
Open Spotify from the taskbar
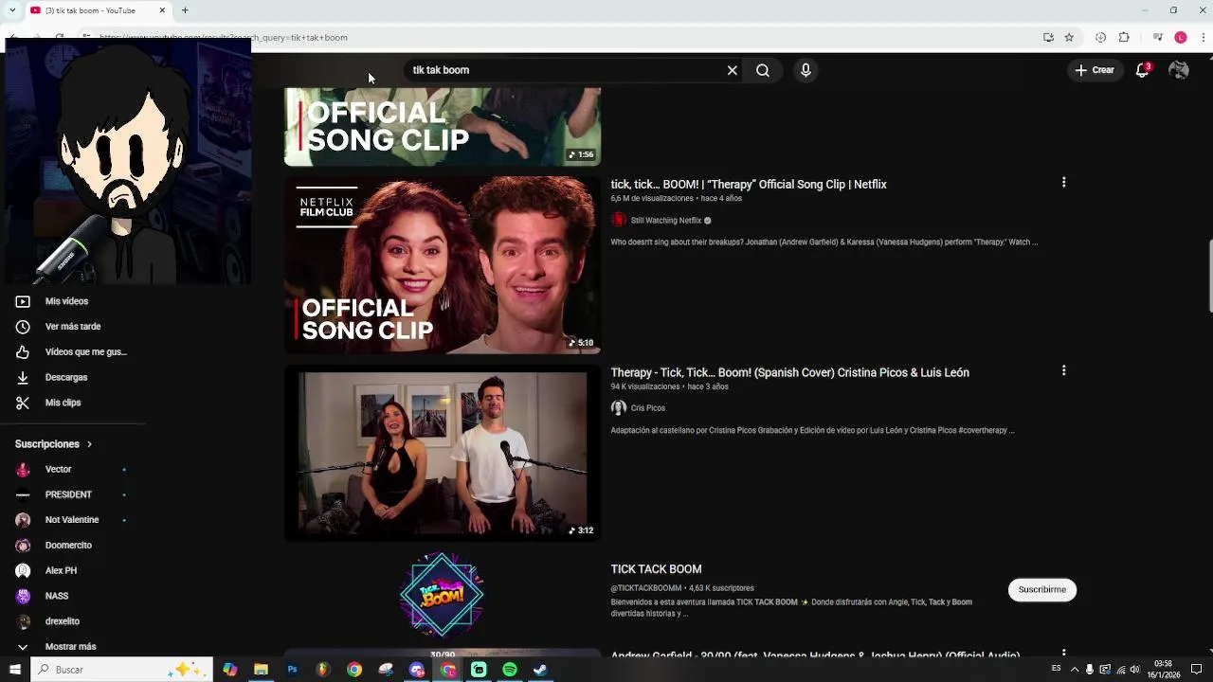coord(510,670)
